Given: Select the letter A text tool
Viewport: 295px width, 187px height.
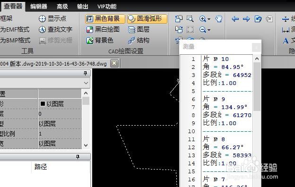Looking at the screenshot, I should tap(286, 41).
